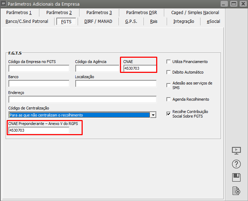Screen dimensions: 248x201
Task: Go to the Parâmetros DSR tab
Action: pos(141,13)
